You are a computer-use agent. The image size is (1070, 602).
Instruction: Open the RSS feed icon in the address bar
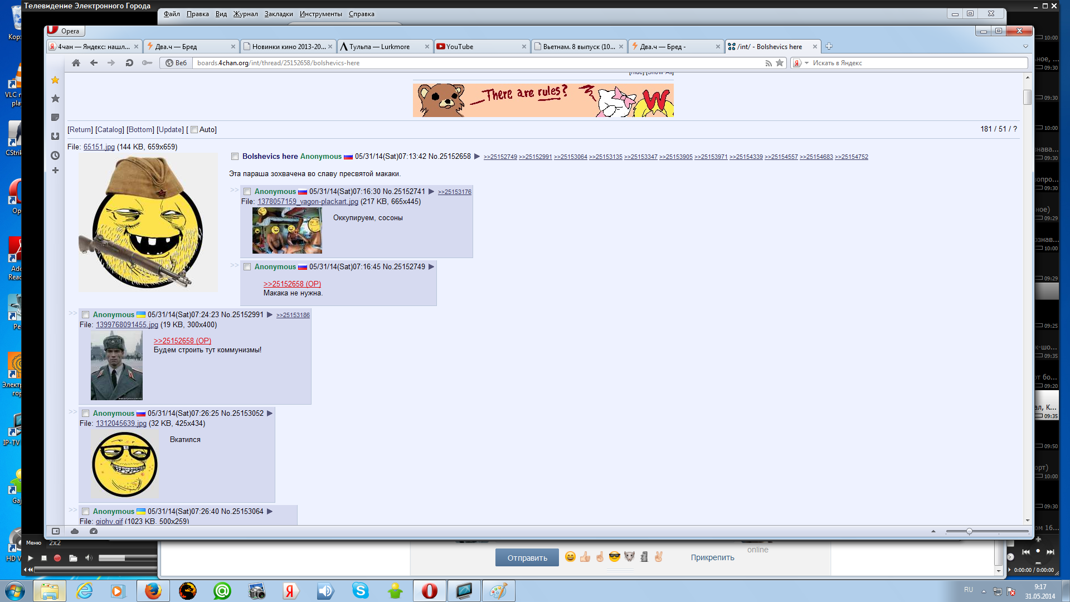coord(769,63)
